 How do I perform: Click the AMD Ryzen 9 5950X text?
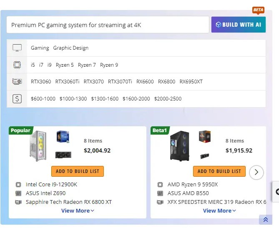193,185
